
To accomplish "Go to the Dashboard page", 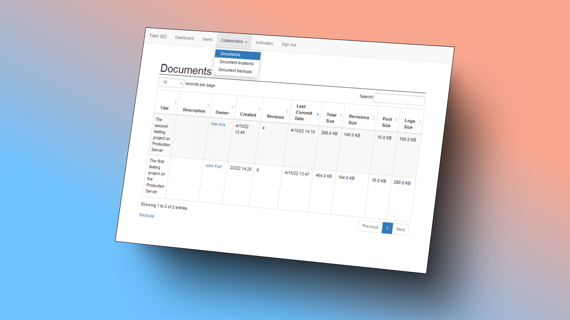I will click(x=184, y=38).
